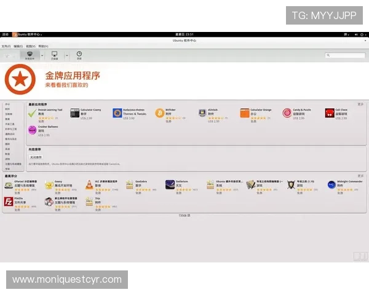Open the View (视图) menu
Screen dimensions: 369x295
click(31, 46)
